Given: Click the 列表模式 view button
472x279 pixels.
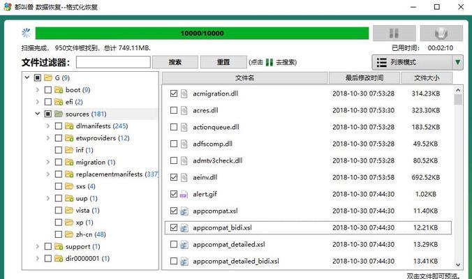Looking at the screenshot, I should pyautogui.click(x=413, y=62).
